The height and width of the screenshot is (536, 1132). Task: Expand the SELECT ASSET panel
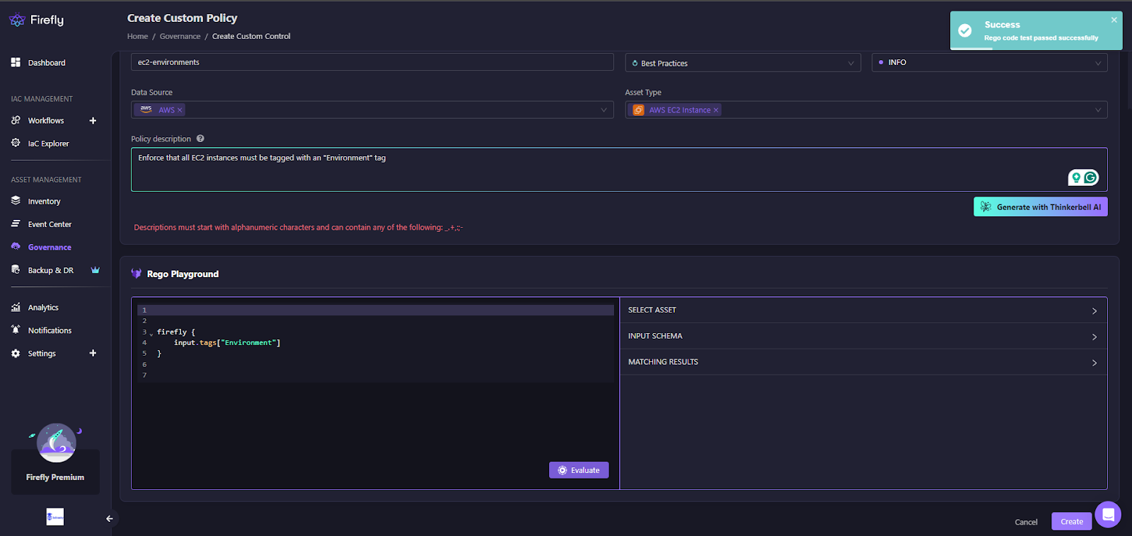point(863,310)
